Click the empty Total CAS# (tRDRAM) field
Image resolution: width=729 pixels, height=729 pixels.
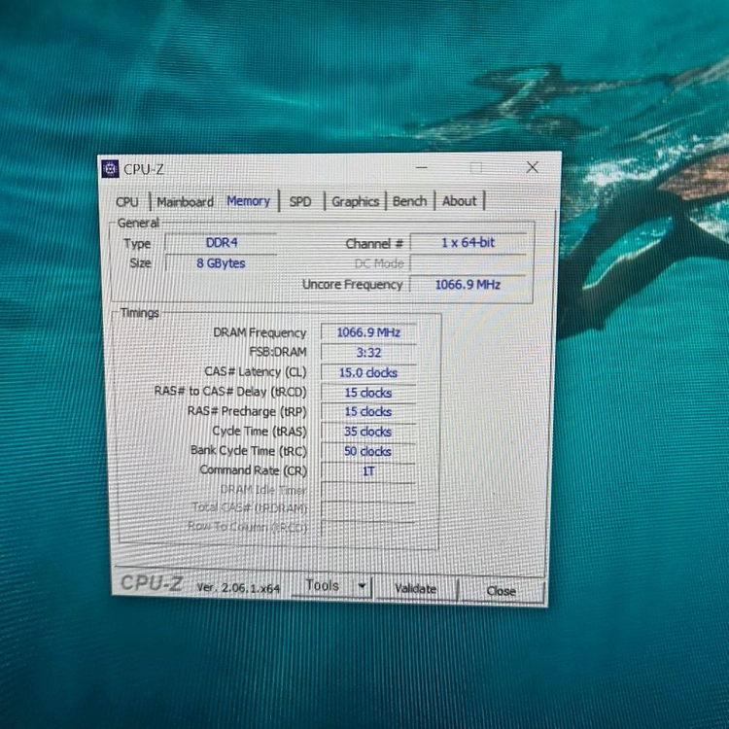pyautogui.click(x=368, y=510)
